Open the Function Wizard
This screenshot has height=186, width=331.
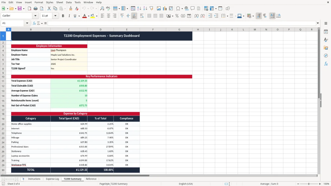(34, 23)
